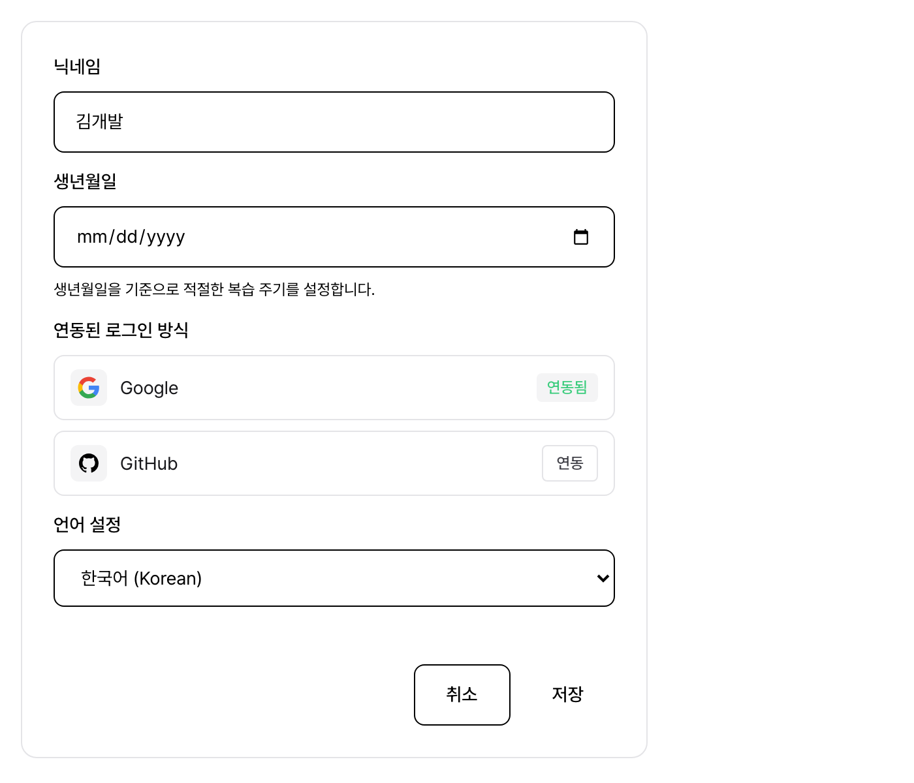Select the Google account row icon
This screenshot has width=914, height=783.
tap(89, 388)
